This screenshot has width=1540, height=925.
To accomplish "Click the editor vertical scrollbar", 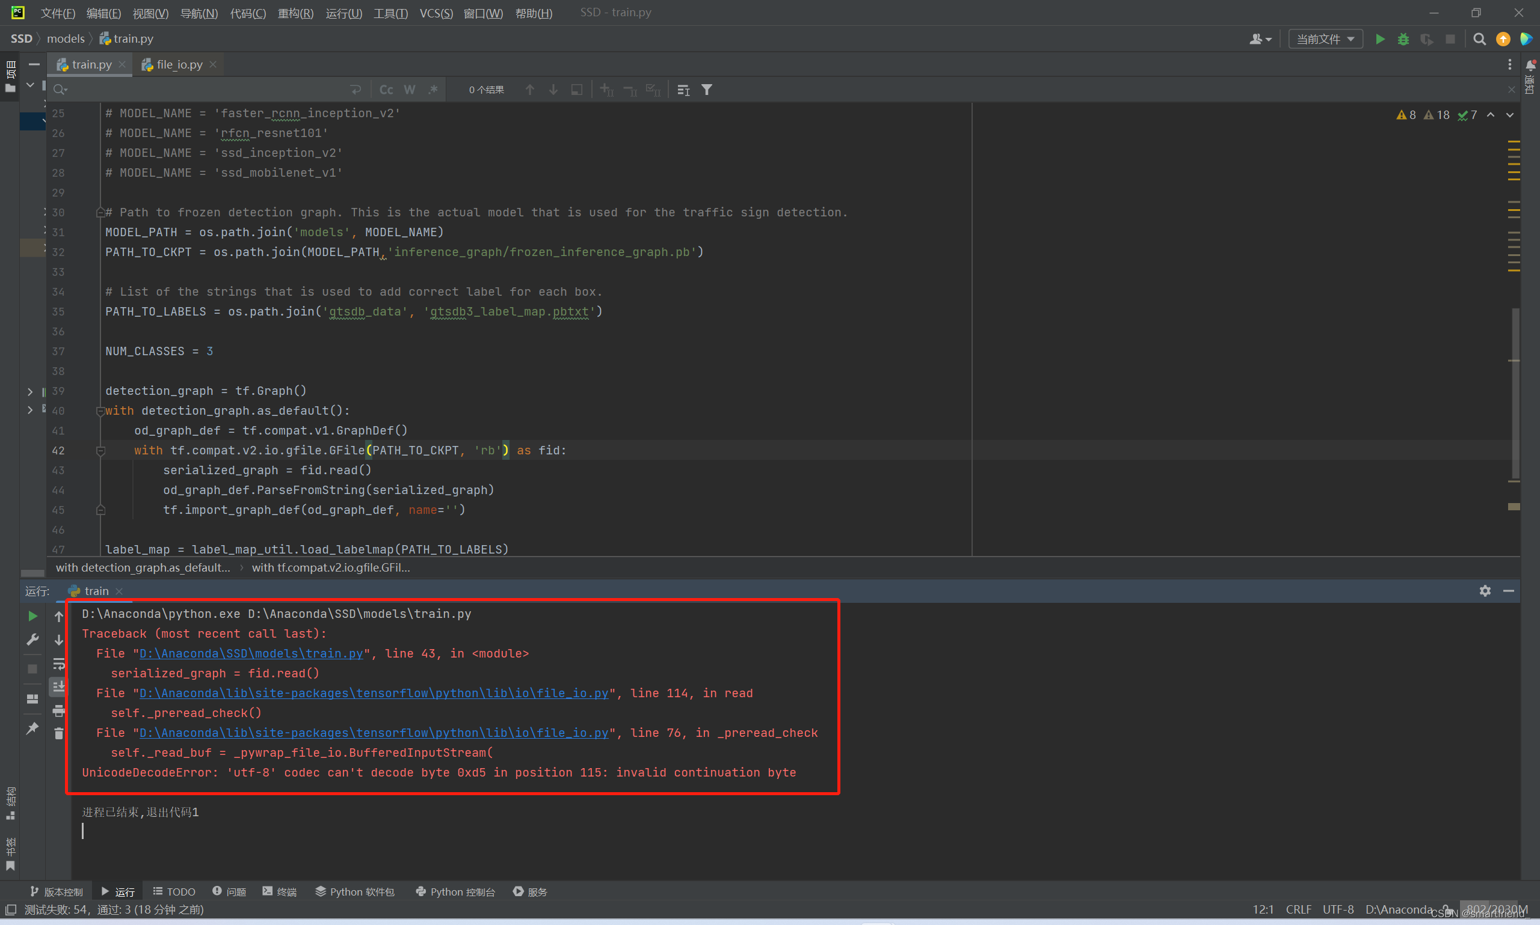I will coord(1515,394).
